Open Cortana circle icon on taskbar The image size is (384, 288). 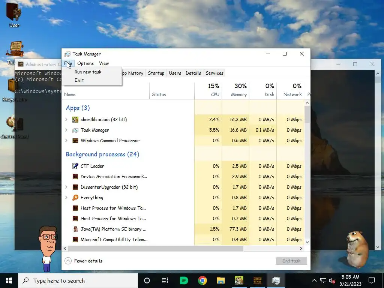(x=147, y=280)
